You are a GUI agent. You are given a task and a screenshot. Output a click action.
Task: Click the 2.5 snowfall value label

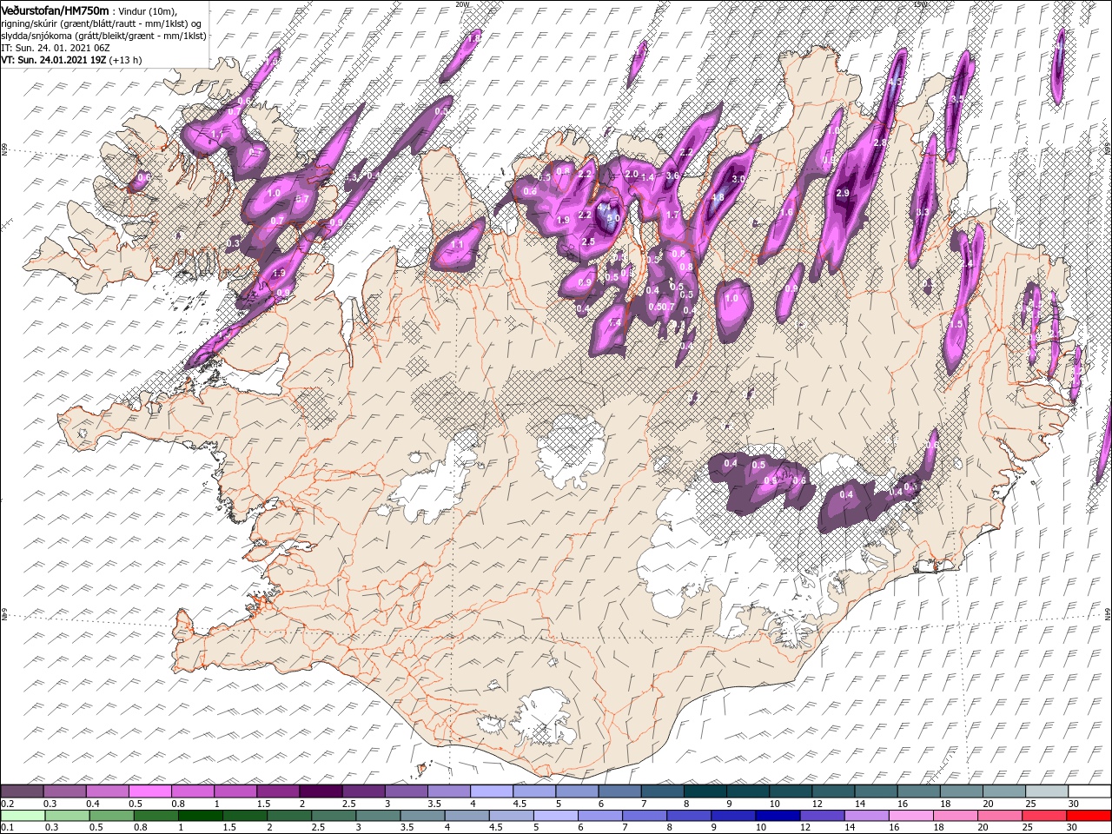588,242
